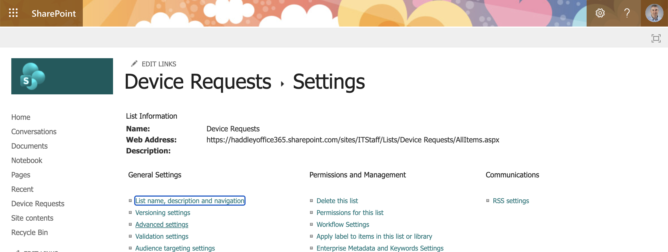Click the General Settings heading

155,175
